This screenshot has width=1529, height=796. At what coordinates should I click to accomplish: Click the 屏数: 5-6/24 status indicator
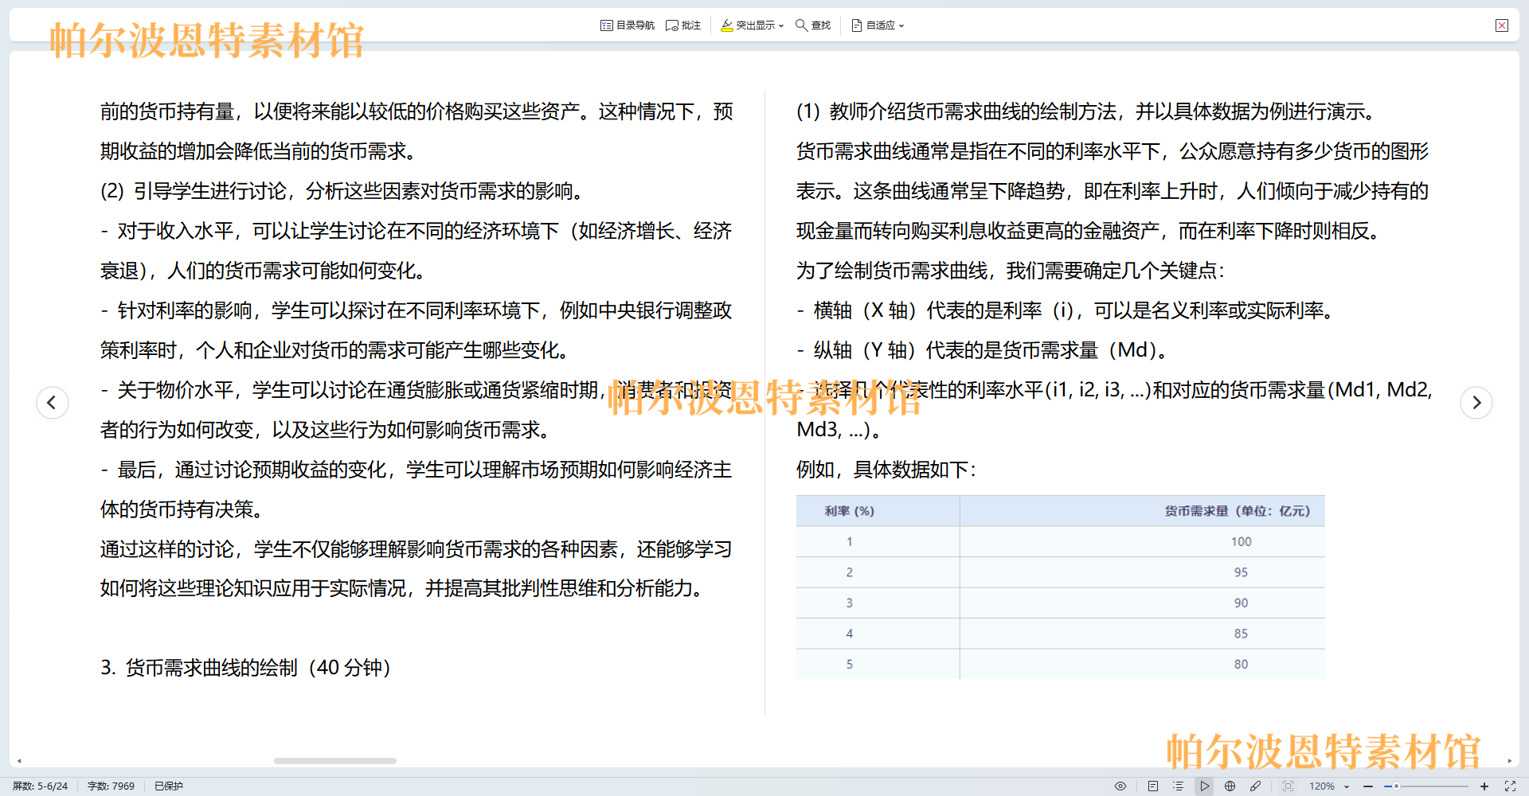click(41, 786)
